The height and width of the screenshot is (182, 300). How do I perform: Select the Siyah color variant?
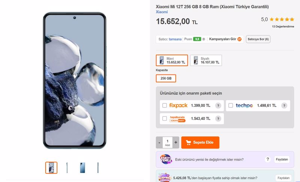pyautogui.click(x=206, y=60)
